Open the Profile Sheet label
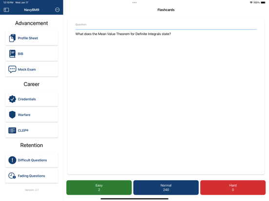This screenshot has height=201, width=269. coord(28,38)
